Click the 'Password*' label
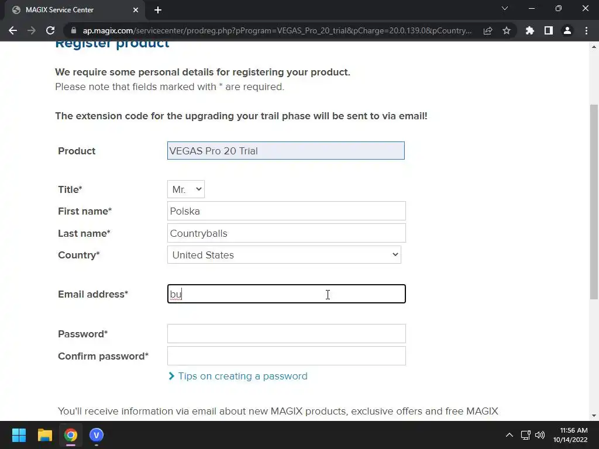Screen dimensions: 599x449 coord(83,334)
